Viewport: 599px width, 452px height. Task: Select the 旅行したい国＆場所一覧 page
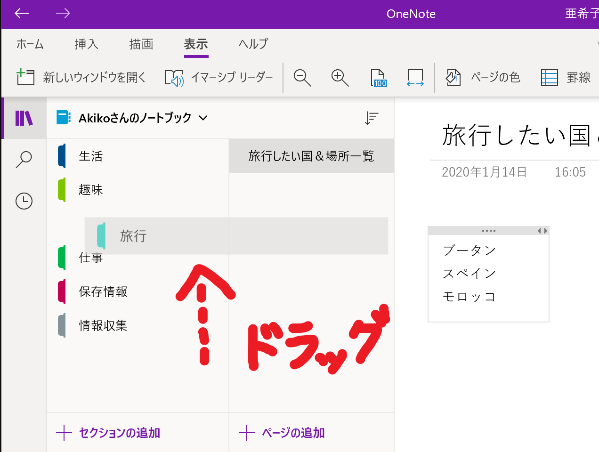tap(311, 156)
